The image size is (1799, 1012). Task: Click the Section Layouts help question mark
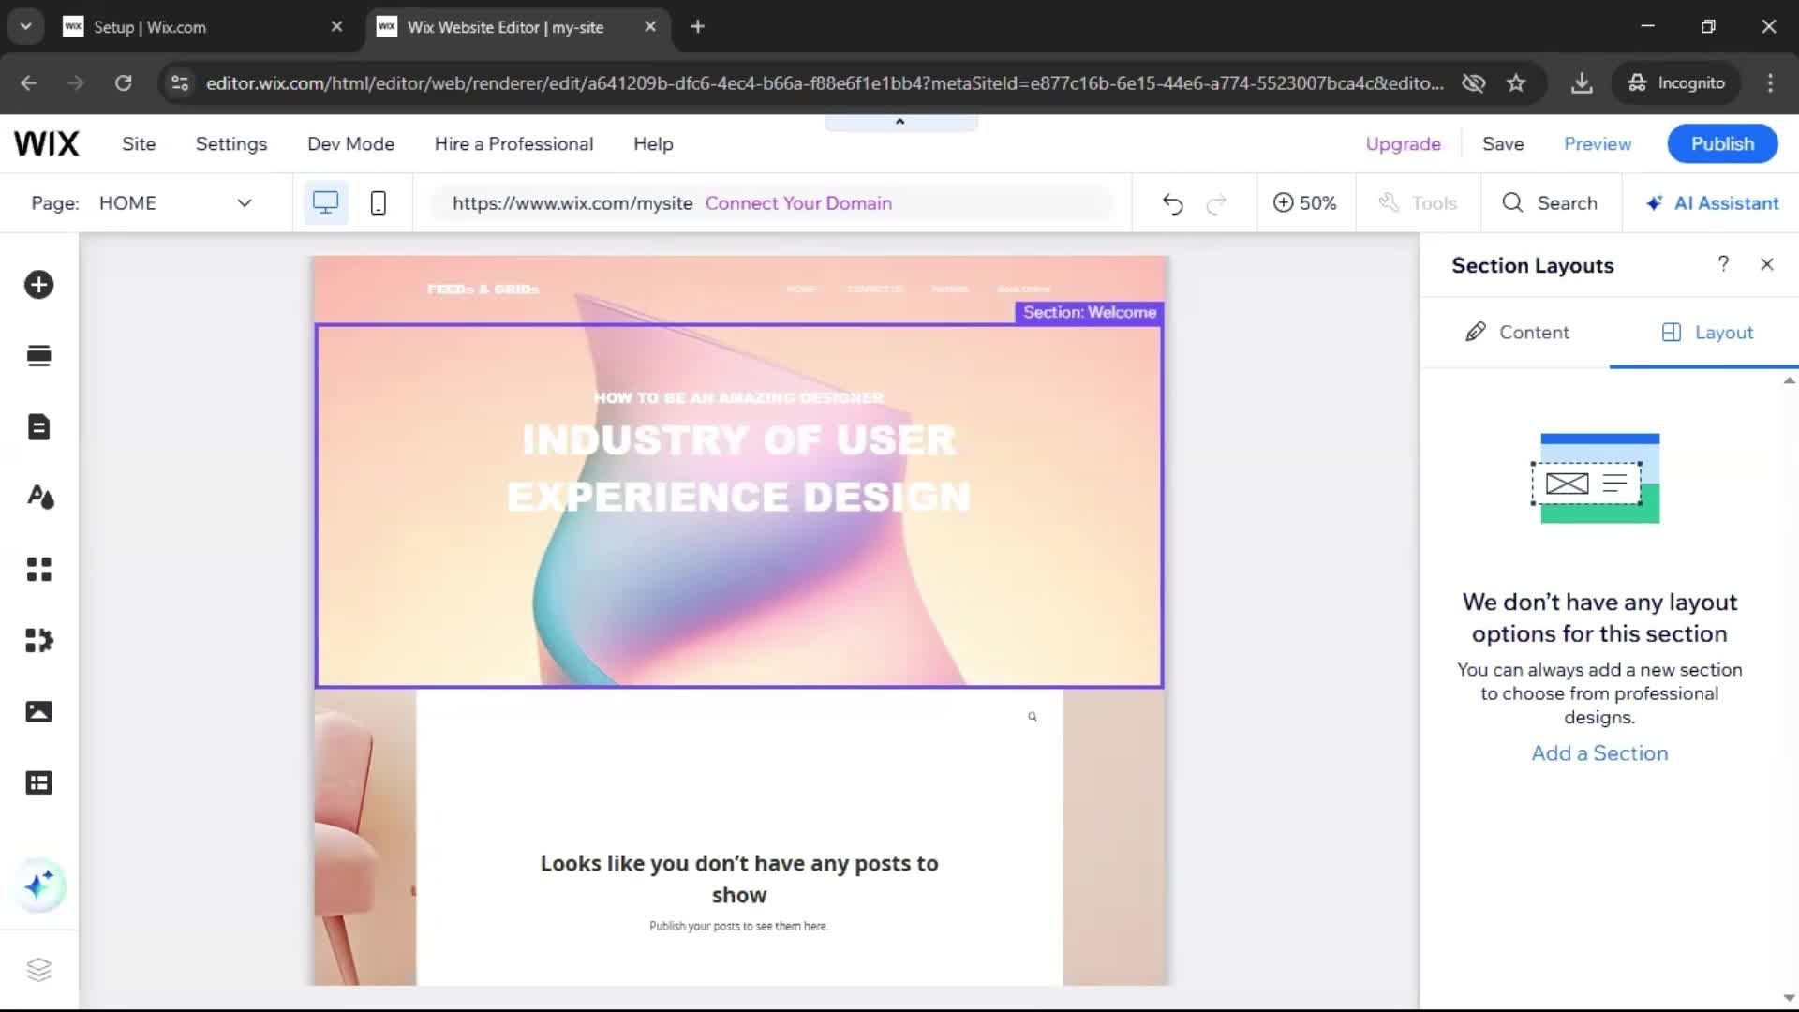tap(1723, 264)
